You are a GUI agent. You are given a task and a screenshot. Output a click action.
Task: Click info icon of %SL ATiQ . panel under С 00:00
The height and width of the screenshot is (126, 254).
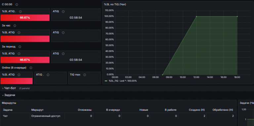(x=21, y=12)
